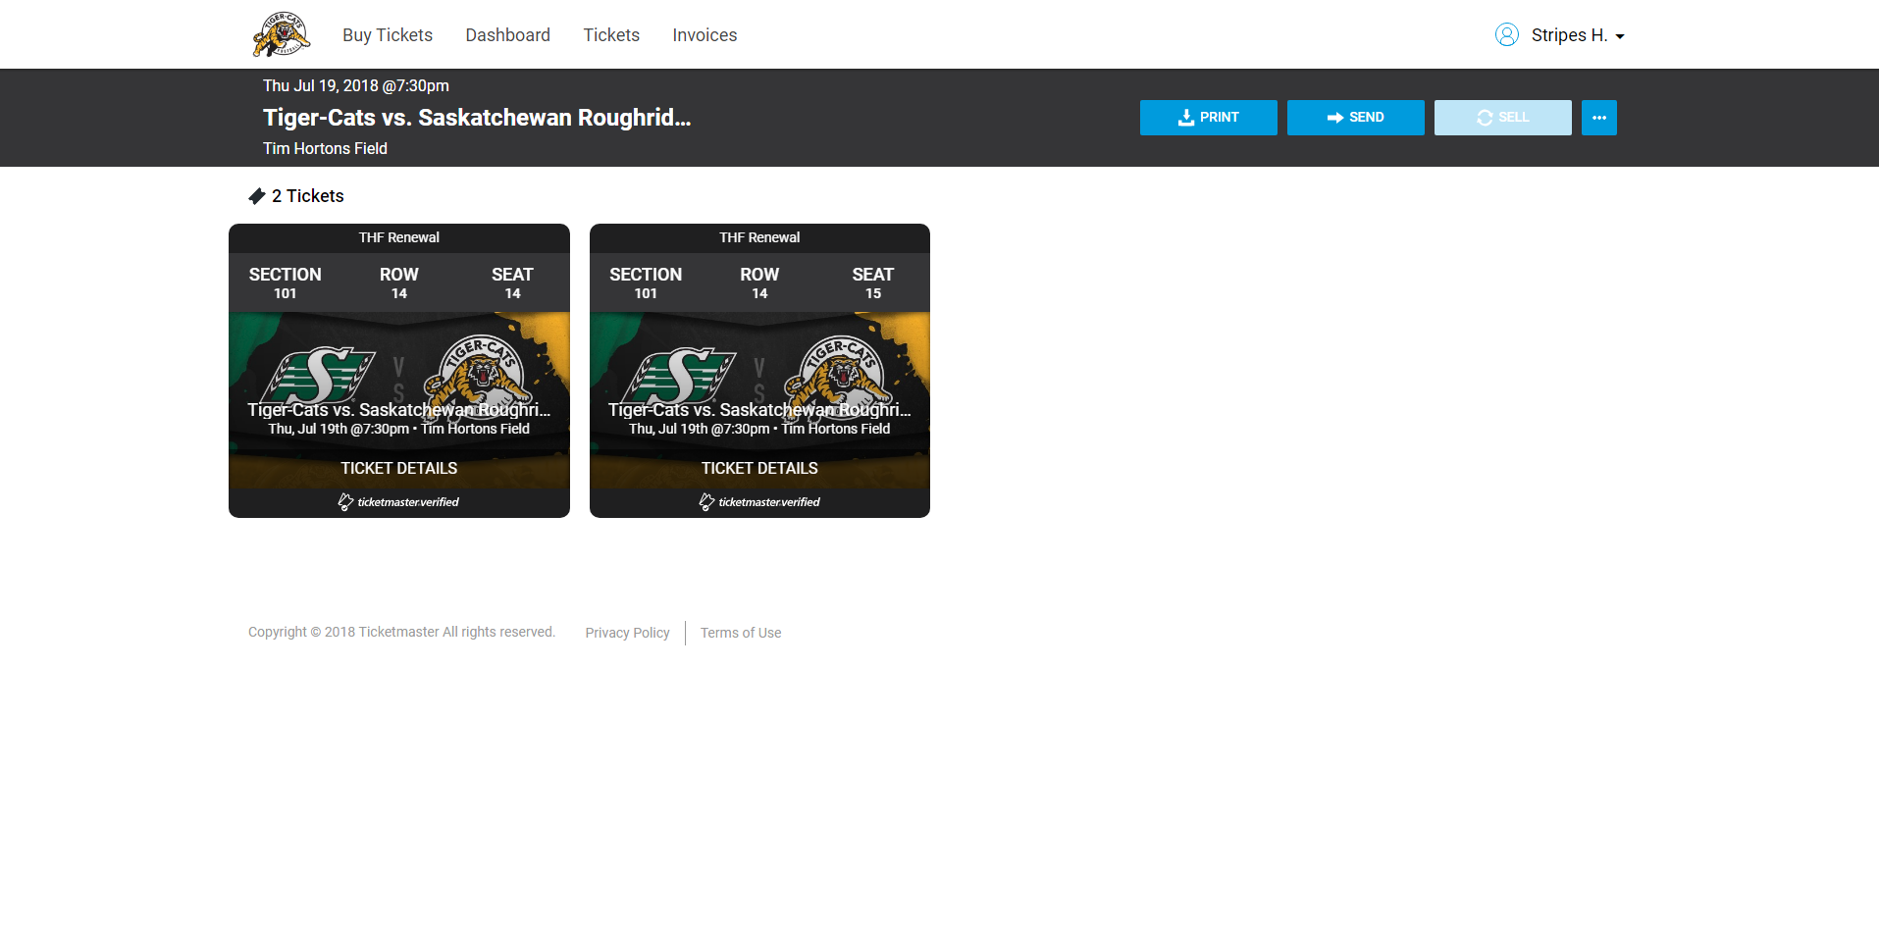Click the SEND button
The image size is (1879, 925).
pyautogui.click(x=1355, y=118)
